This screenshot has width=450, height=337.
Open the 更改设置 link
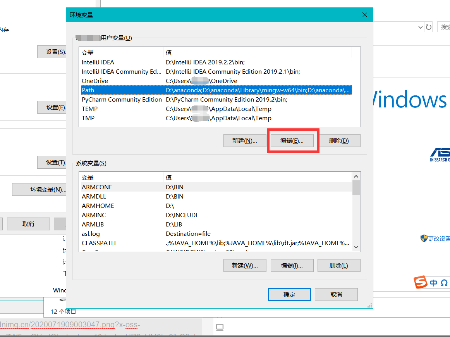[439, 238]
